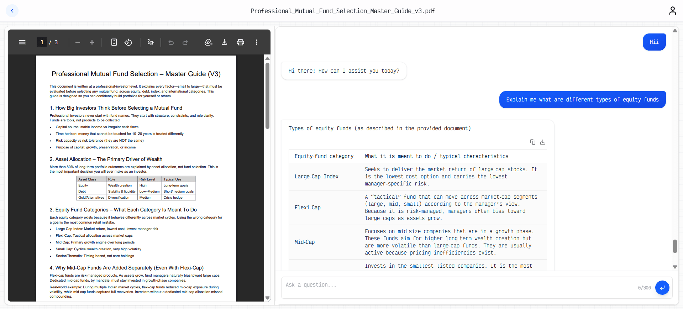Screen dimensions: 683x309
Task: Select 'Hi there! How can I assist' reply
Action: 344,71
